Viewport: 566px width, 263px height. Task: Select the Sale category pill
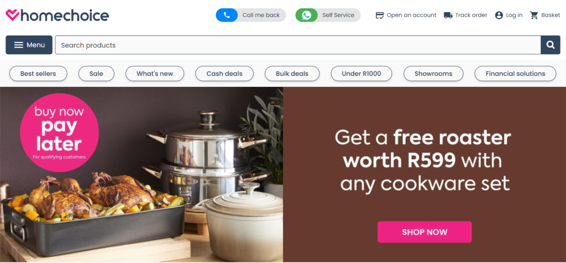click(96, 73)
